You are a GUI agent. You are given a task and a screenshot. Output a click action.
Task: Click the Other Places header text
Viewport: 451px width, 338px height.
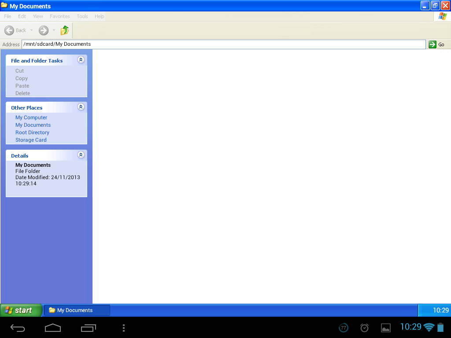click(27, 108)
